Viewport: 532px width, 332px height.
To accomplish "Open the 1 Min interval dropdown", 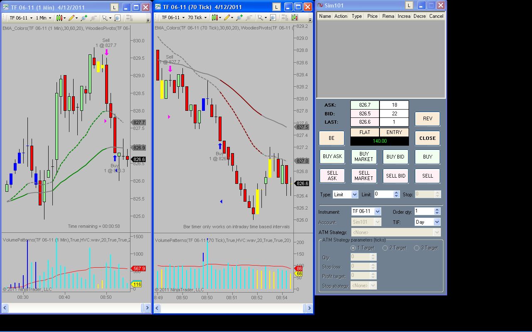I will [43, 18].
